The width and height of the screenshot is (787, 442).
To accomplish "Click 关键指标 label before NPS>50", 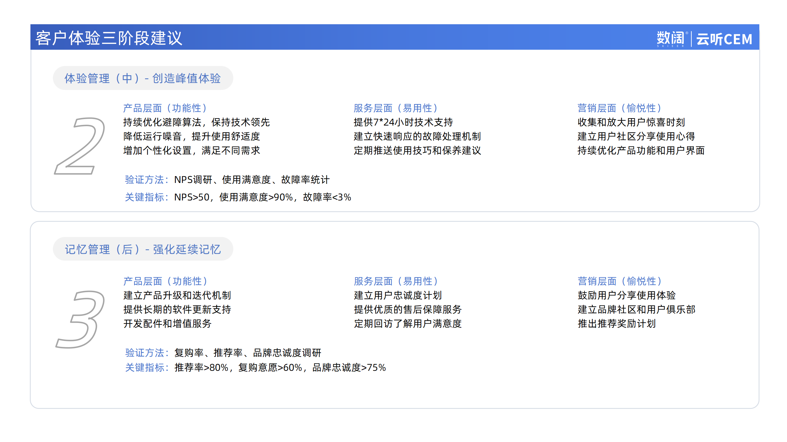I will (x=147, y=197).
